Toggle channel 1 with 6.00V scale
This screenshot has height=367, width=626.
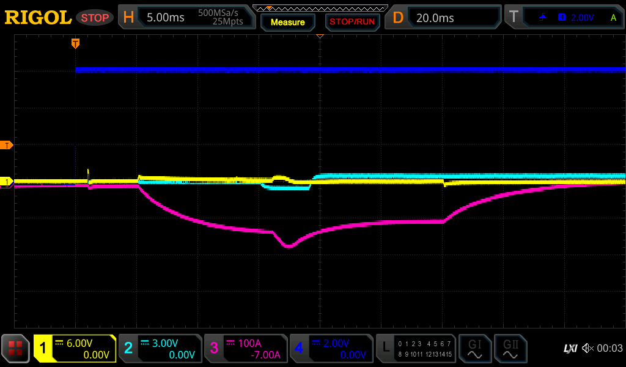pyautogui.click(x=75, y=349)
